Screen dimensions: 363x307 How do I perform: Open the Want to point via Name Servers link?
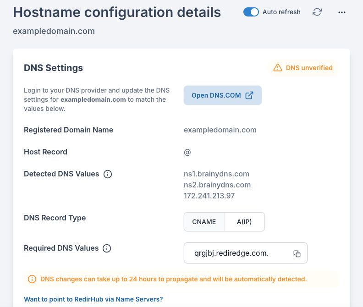[x=93, y=299]
